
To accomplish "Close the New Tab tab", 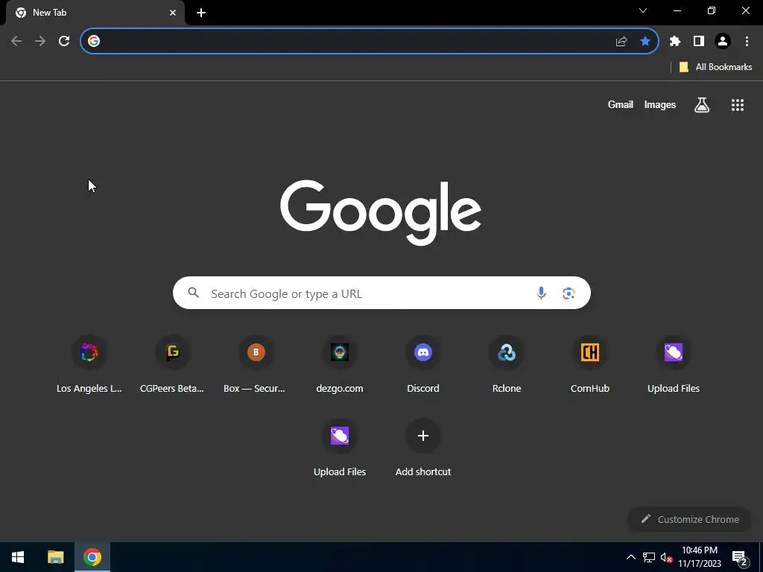I will click(x=173, y=13).
